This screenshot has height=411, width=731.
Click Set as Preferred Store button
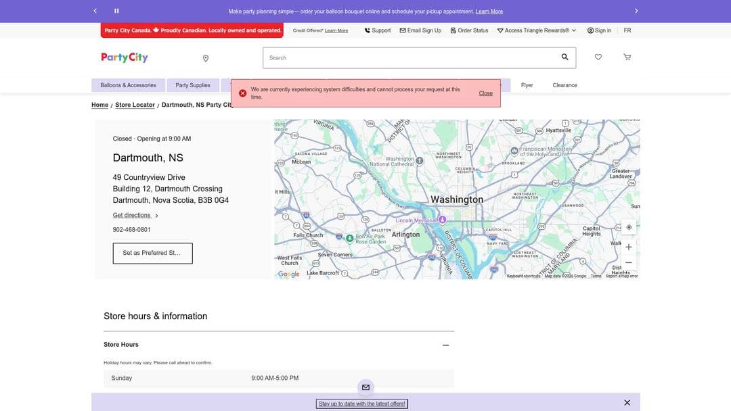152,251
